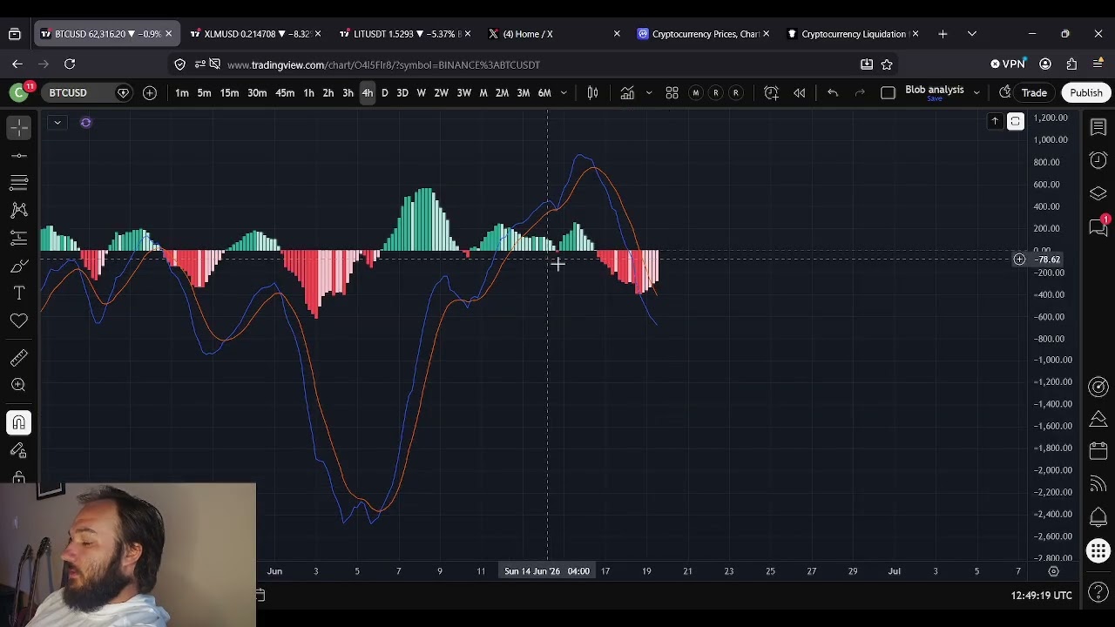Open the Object tree layers panel

pyautogui.click(x=1098, y=193)
